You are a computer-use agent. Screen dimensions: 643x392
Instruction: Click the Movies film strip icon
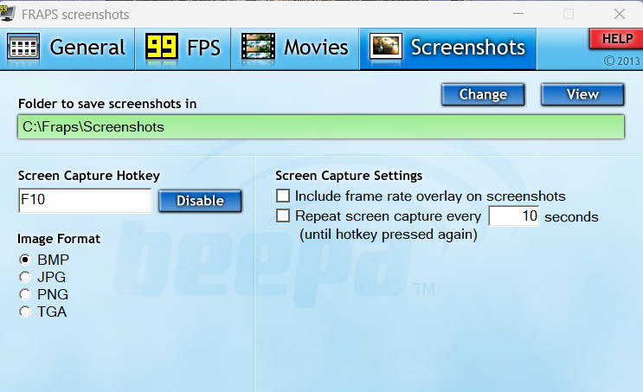point(258,47)
